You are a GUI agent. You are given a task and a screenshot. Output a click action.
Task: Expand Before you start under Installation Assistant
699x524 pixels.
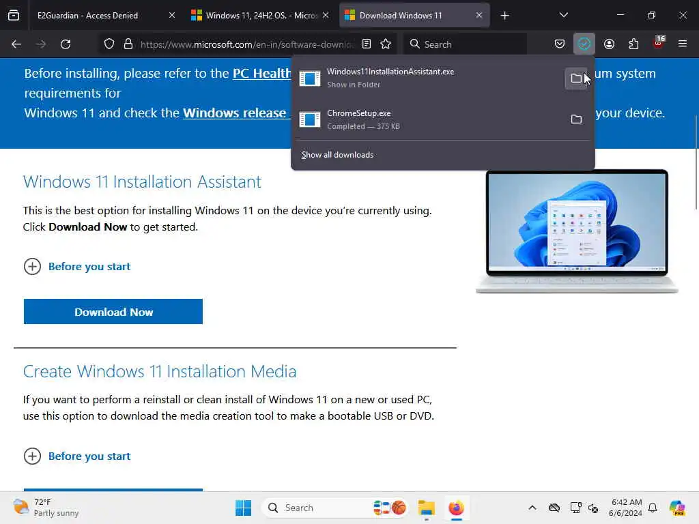pos(76,267)
